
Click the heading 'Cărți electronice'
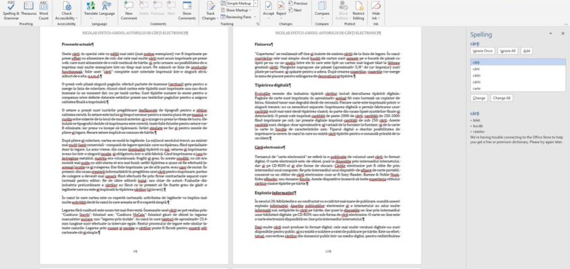(x=270, y=147)
